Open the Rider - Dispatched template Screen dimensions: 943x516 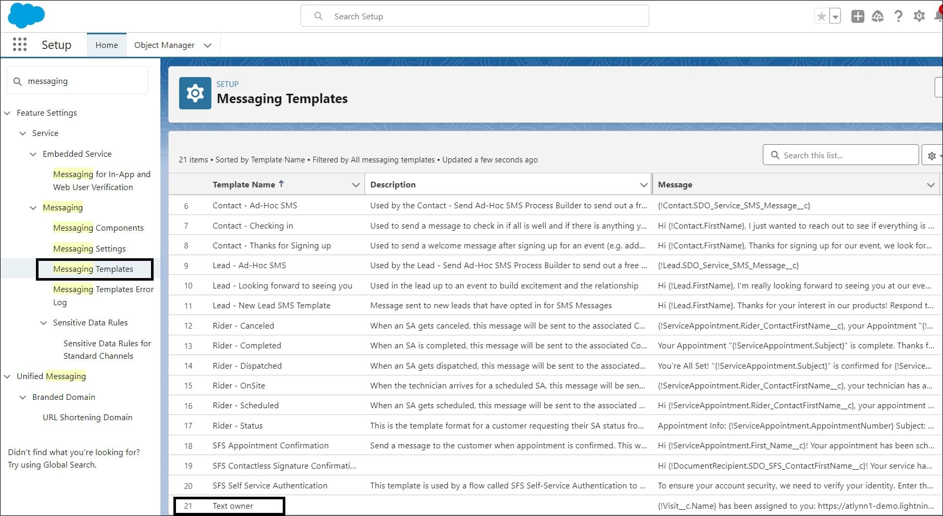coord(247,366)
